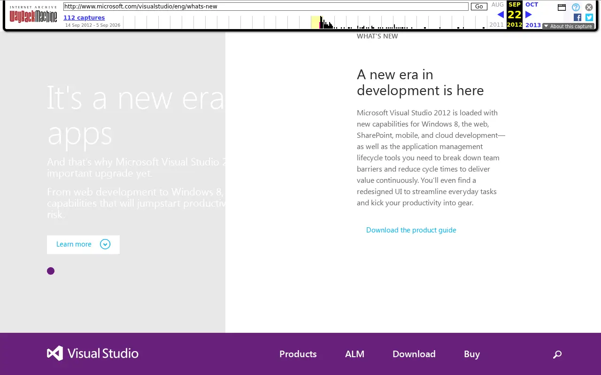
Task: Click the Wayback URL input field
Action: click(266, 7)
